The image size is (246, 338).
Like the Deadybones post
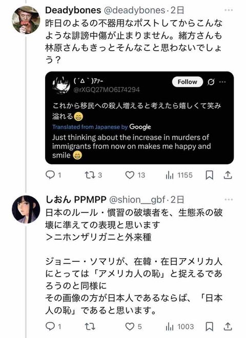pyautogui.click(x=135, y=175)
